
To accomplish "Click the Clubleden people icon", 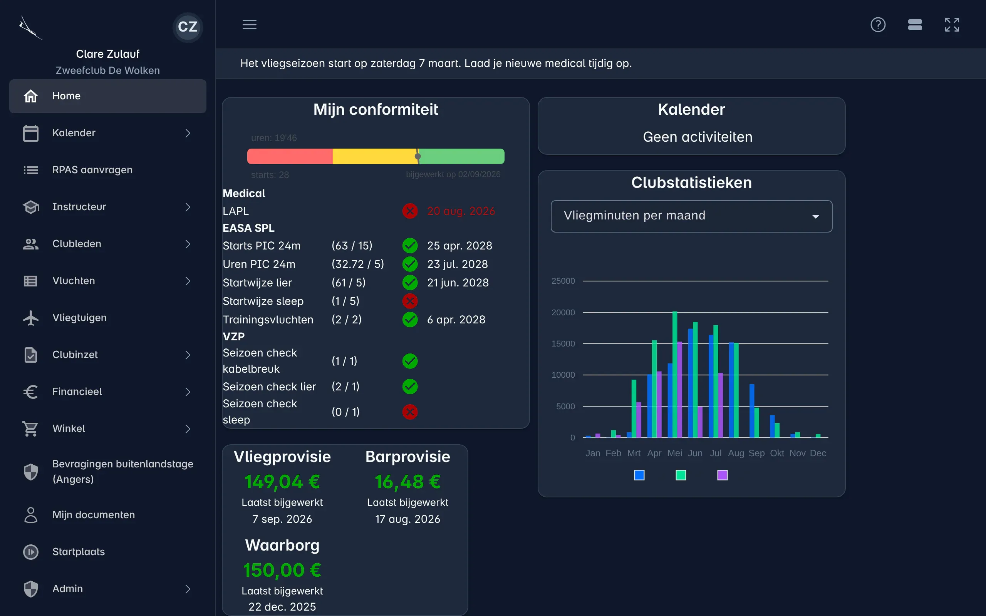I will (31, 244).
